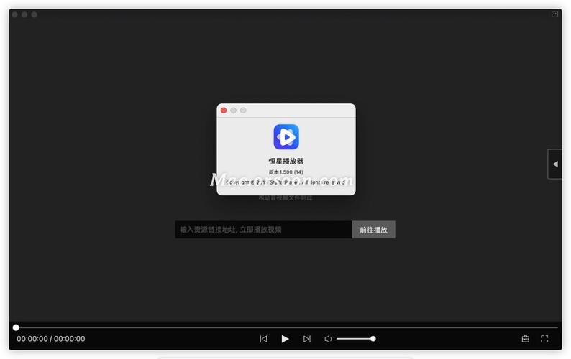Screen dimensions: 571x359
Task: Skip to the next video track
Action: click(307, 339)
